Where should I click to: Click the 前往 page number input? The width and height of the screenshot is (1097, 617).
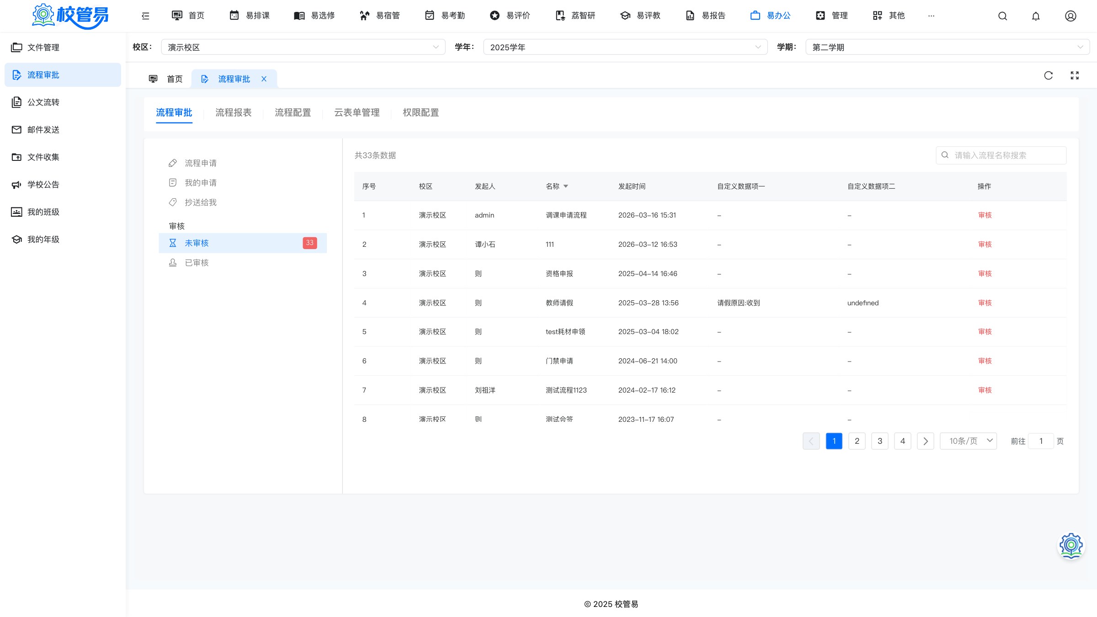(1041, 441)
